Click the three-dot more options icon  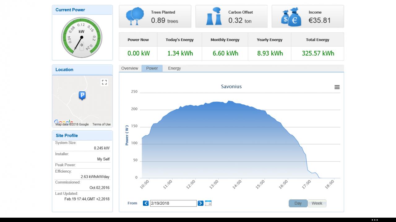[x=375, y=220]
